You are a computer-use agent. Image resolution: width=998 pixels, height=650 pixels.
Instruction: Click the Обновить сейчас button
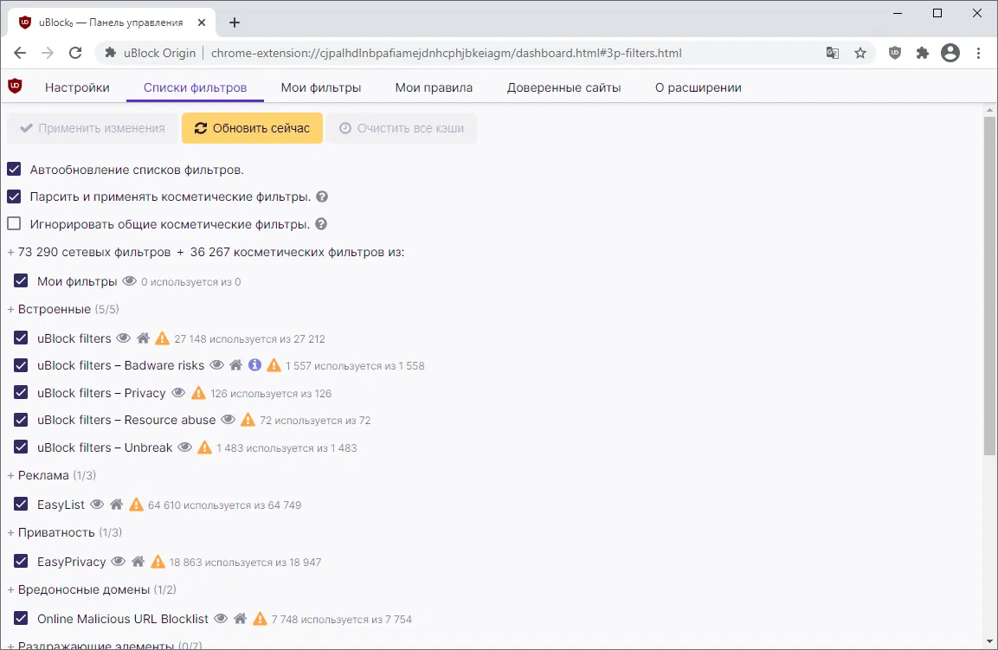tap(252, 128)
